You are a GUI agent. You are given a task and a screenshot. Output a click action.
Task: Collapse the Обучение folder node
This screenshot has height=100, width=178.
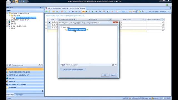point(9,16)
